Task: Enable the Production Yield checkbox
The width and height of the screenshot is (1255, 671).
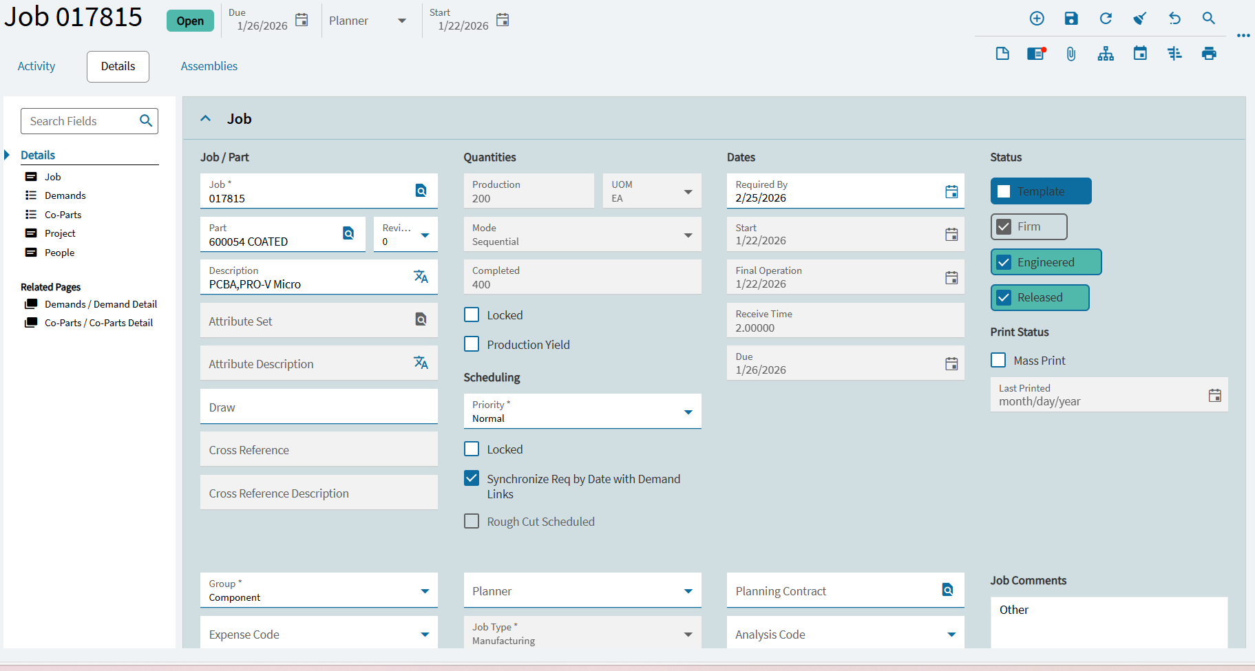Action: [x=472, y=344]
